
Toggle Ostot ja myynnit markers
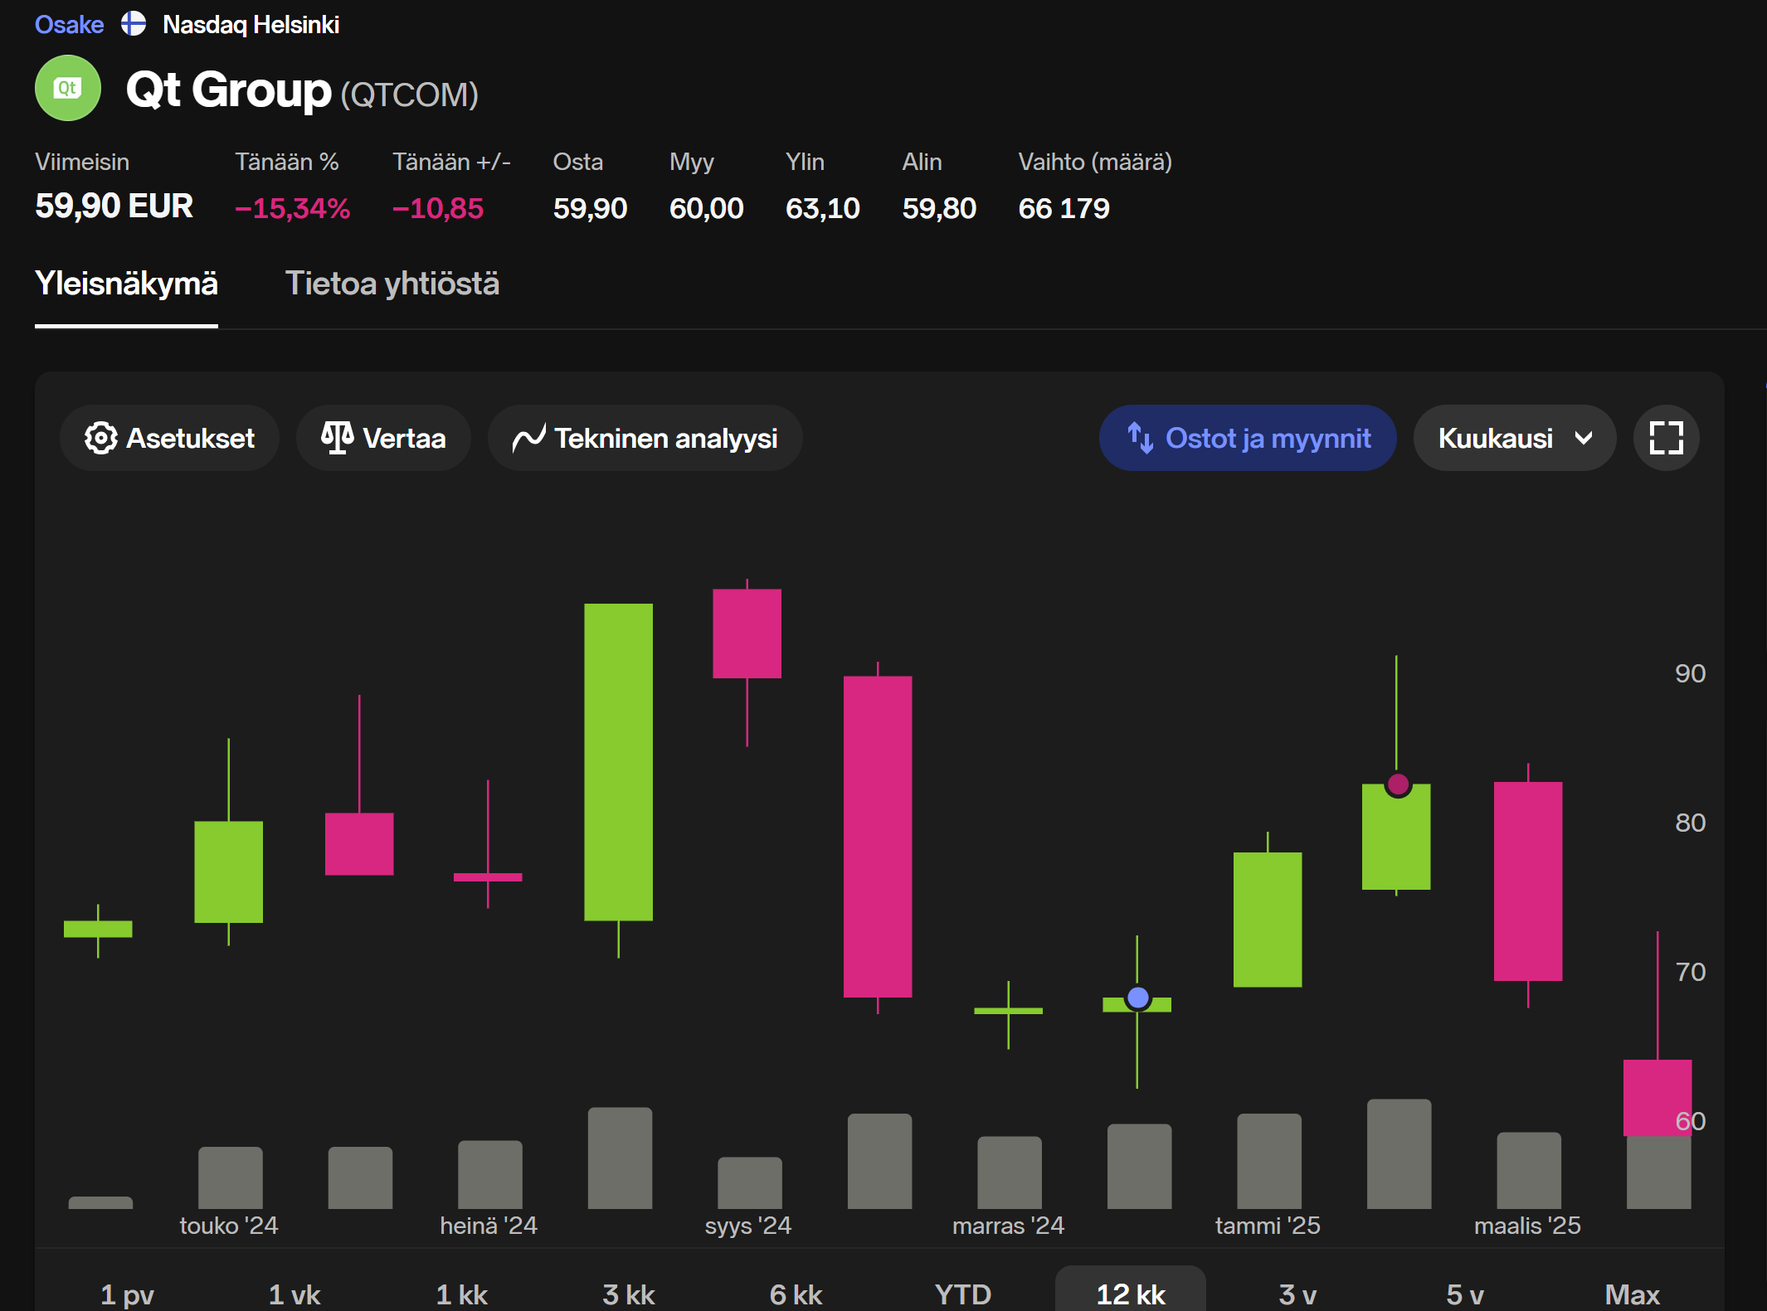click(1247, 438)
